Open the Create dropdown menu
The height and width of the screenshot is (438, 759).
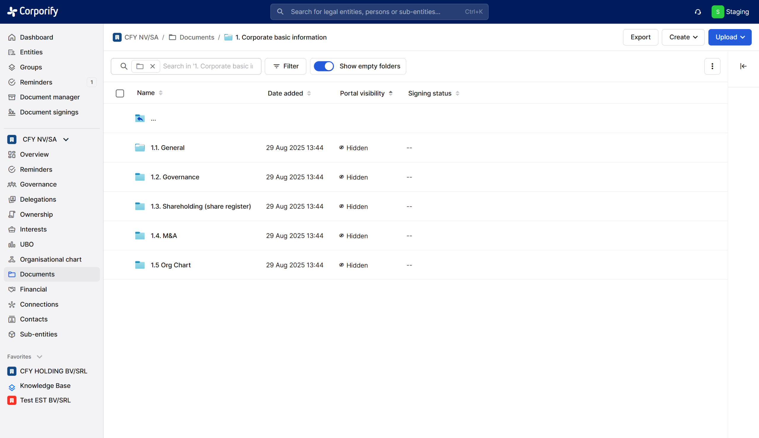683,37
